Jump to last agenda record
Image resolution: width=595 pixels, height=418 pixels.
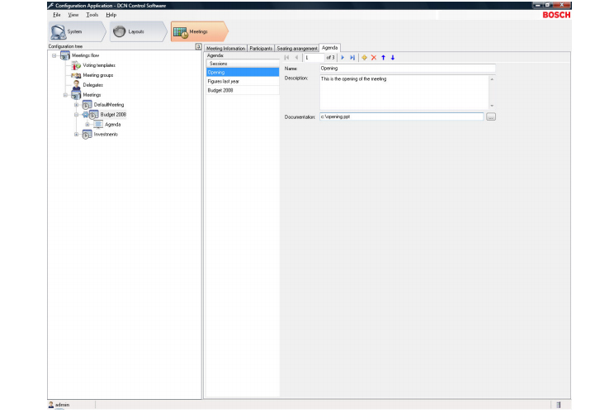pyautogui.click(x=352, y=58)
